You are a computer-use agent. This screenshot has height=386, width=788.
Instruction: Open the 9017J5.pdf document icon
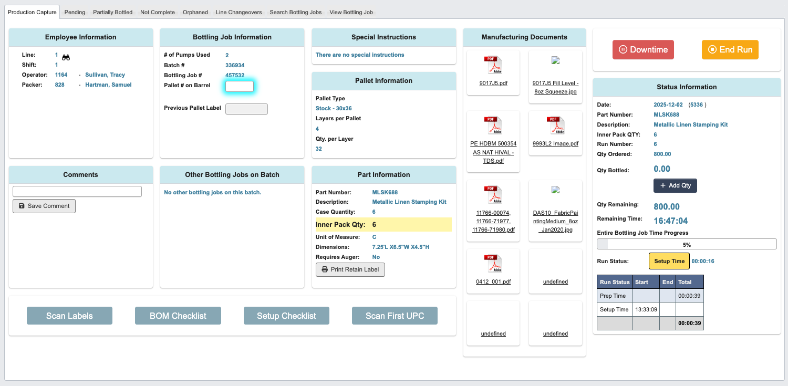point(493,65)
